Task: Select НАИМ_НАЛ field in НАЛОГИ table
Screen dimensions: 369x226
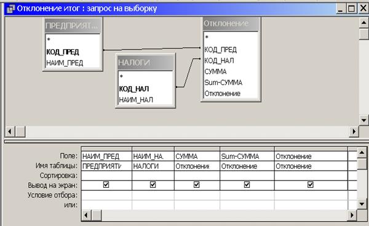Action: 136,100
